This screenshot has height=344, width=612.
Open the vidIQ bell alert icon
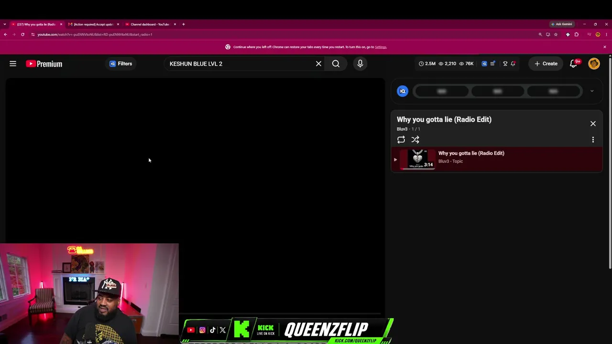(x=513, y=64)
